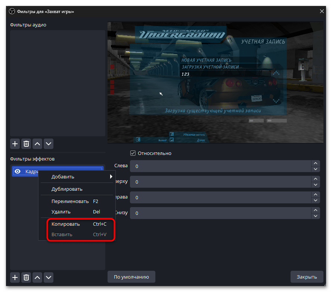Click the Закрыть button
332x292 pixels.
[307, 277]
